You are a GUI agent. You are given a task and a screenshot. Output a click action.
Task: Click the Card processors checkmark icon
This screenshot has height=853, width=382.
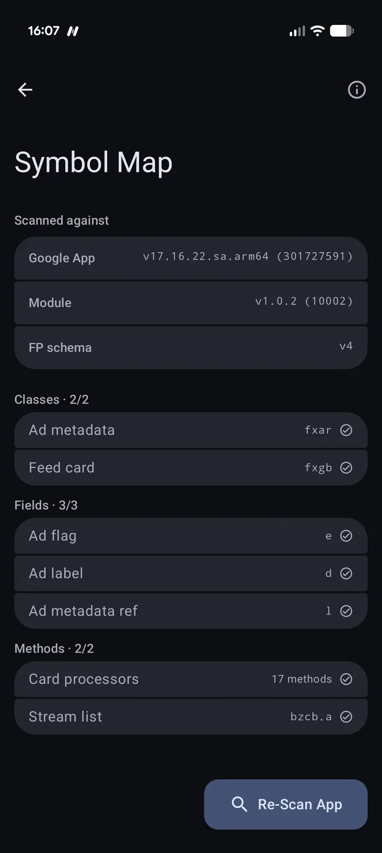(346, 679)
